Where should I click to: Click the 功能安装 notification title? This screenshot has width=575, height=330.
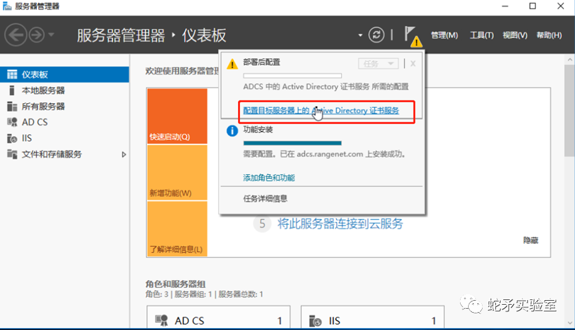click(258, 129)
